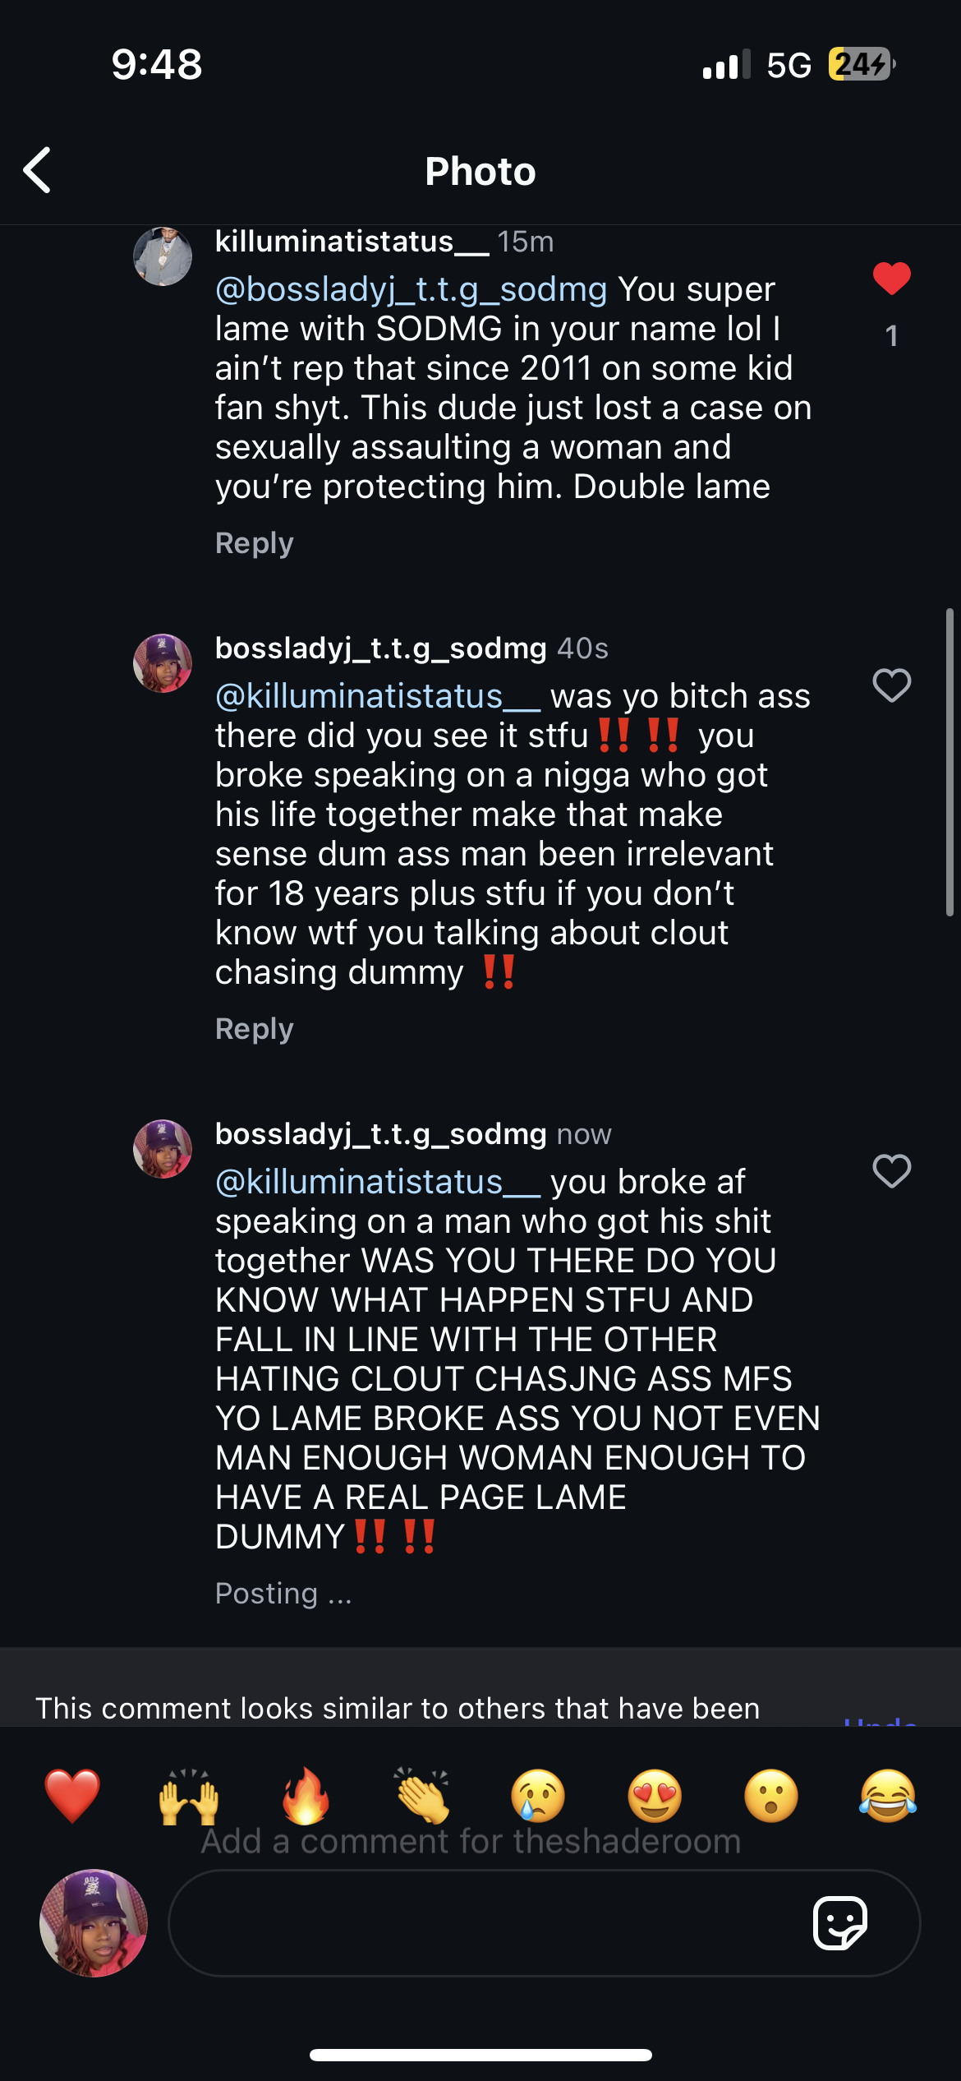
Task: Insert the heart-eyes emoji
Action: point(655,1795)
